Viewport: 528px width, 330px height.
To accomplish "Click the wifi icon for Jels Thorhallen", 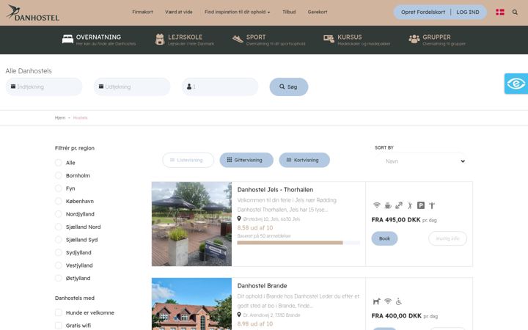I will [x=377, y=205].
